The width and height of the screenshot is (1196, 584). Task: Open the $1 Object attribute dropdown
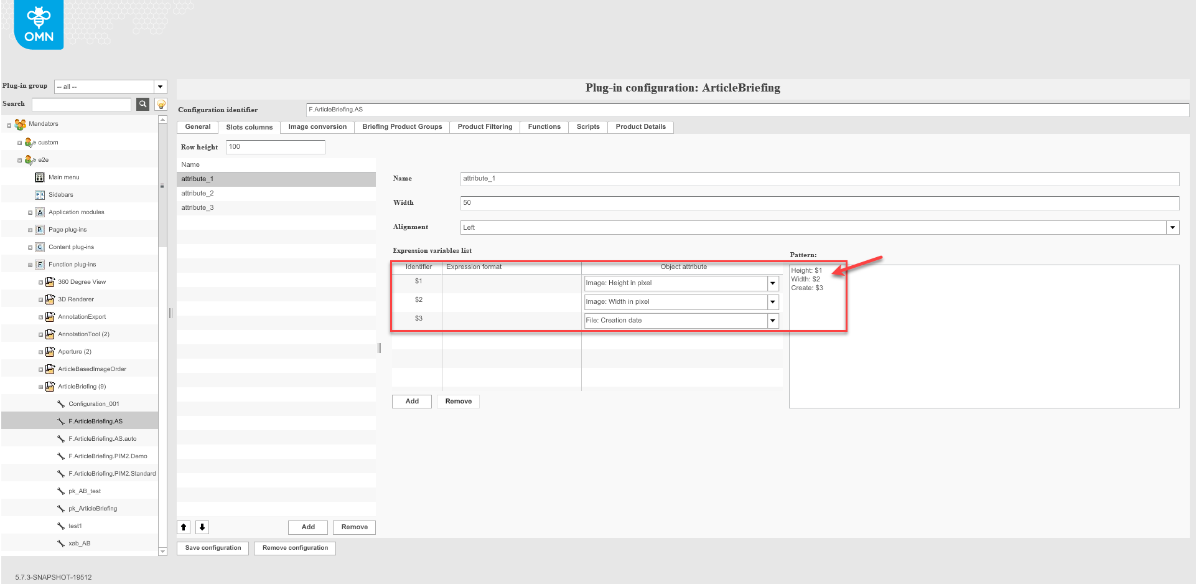coord(772,283)
